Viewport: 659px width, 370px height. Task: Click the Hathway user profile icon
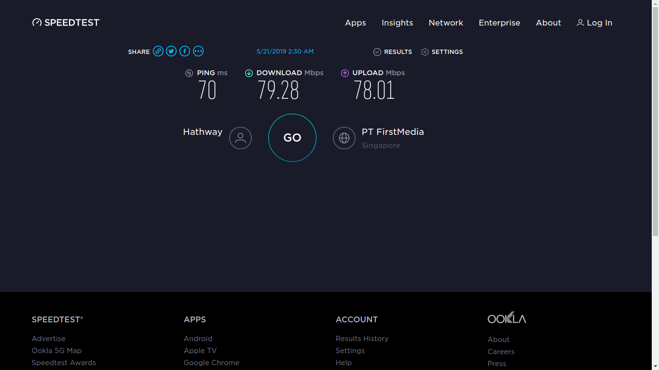click(x=240, y=138)
